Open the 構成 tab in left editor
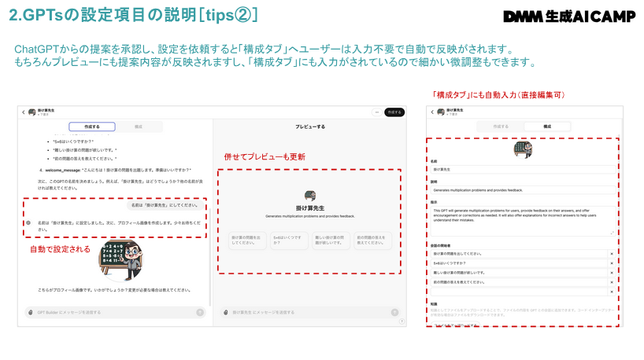Screen dimensions: 644x360 click(x=139, y=126)
